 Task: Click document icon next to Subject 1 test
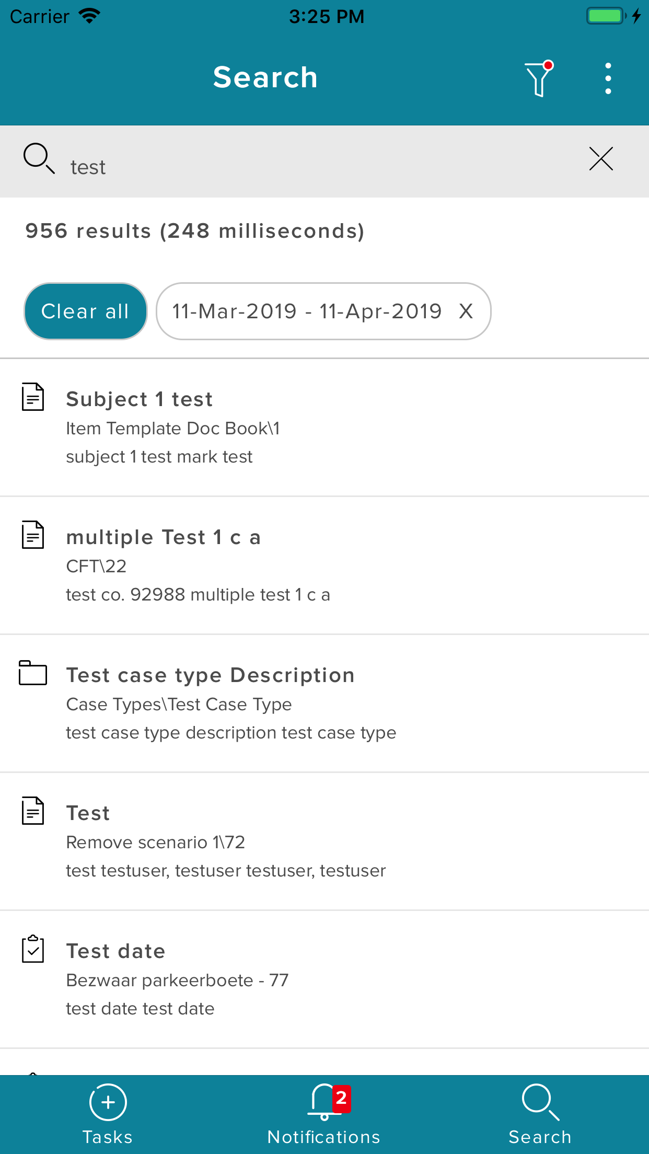[33, 397]
